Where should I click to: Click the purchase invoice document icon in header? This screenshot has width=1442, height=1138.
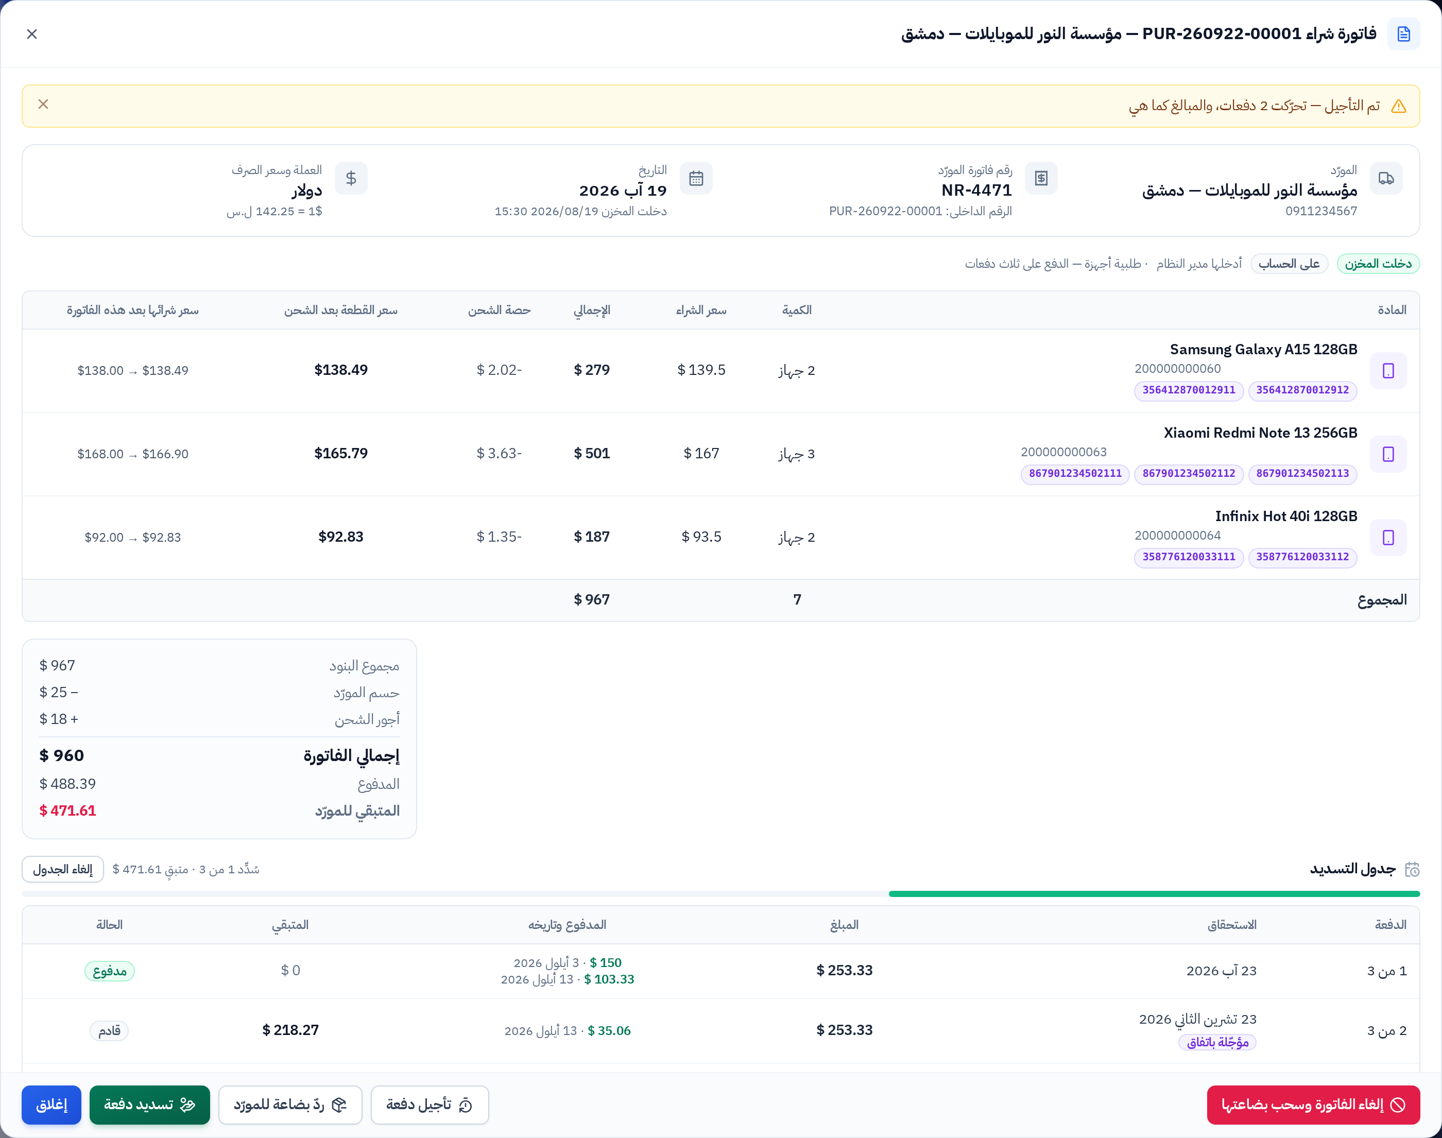(1403, 34)
